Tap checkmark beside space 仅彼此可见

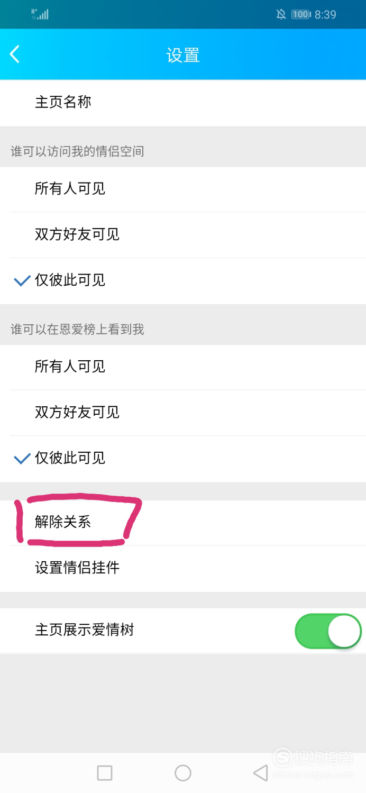click(x=22, y=281)
